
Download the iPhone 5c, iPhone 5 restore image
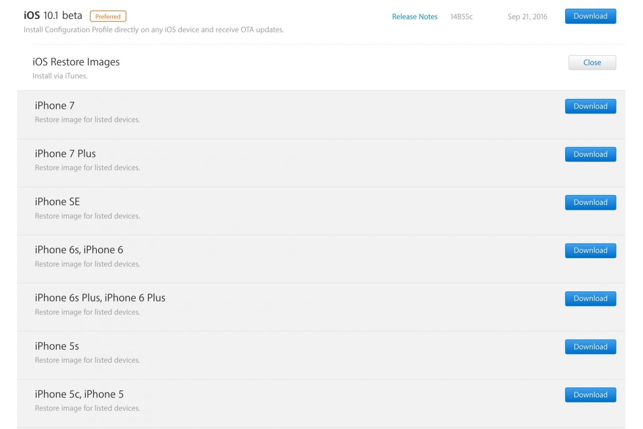pos(590,395)
